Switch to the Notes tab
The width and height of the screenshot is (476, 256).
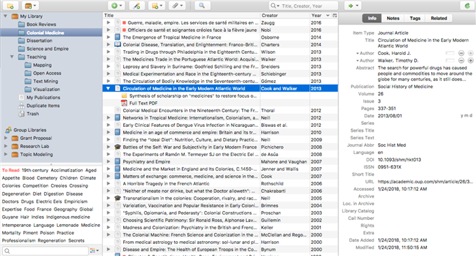(x=393, y=18)
